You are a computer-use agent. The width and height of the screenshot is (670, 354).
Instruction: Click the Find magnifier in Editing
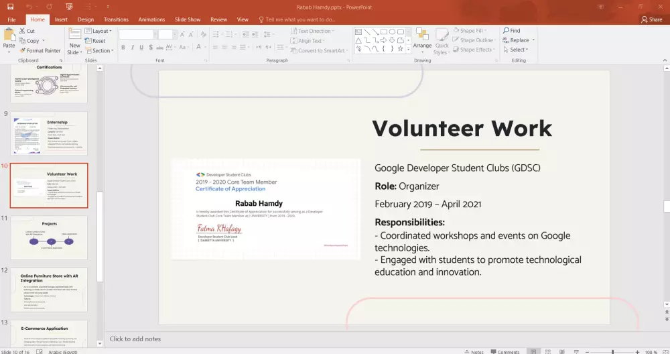(511, 30)
